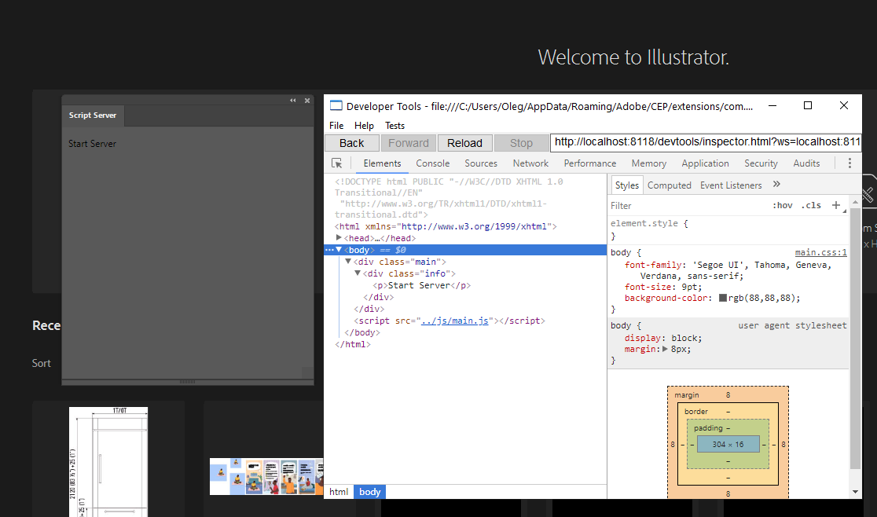Switch to the Elements tab
This screenshot has height=517, width=877.
click(382, 163)
